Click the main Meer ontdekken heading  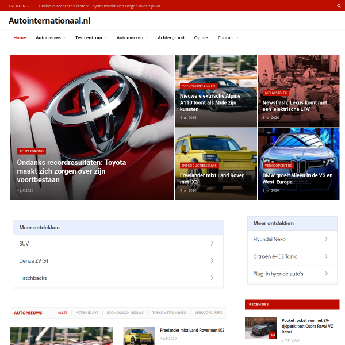click(x=39, y=228)
